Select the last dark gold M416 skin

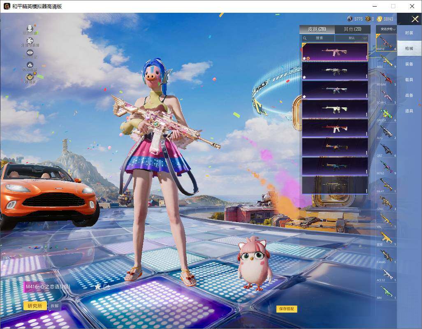[335, 185]
